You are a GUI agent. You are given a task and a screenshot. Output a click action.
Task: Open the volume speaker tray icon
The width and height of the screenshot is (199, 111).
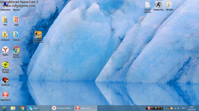(179, 108)
